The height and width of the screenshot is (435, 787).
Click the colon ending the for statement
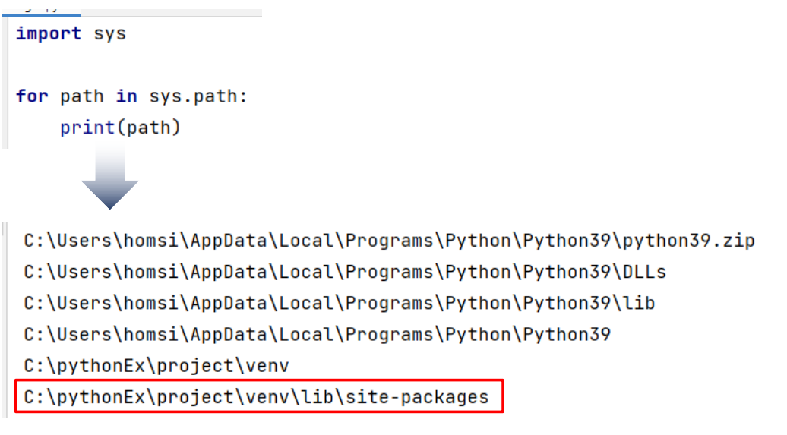[x=243, y=96]
